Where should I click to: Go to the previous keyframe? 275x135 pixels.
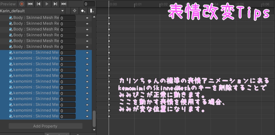[x=39, y=4]
